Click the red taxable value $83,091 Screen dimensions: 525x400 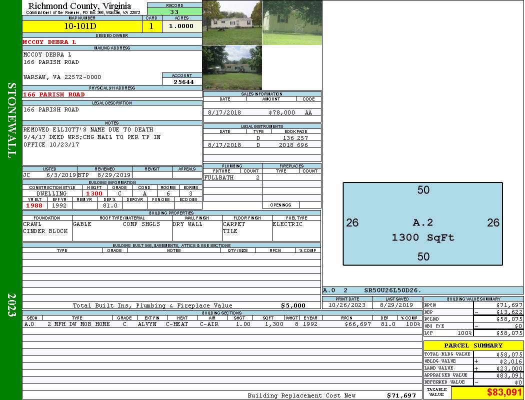(x=487, y=392)
